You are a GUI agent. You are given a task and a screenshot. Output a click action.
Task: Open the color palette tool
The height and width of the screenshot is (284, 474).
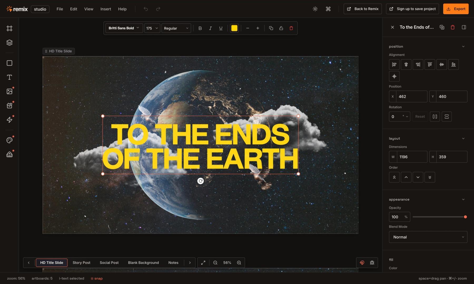[9, 140]
